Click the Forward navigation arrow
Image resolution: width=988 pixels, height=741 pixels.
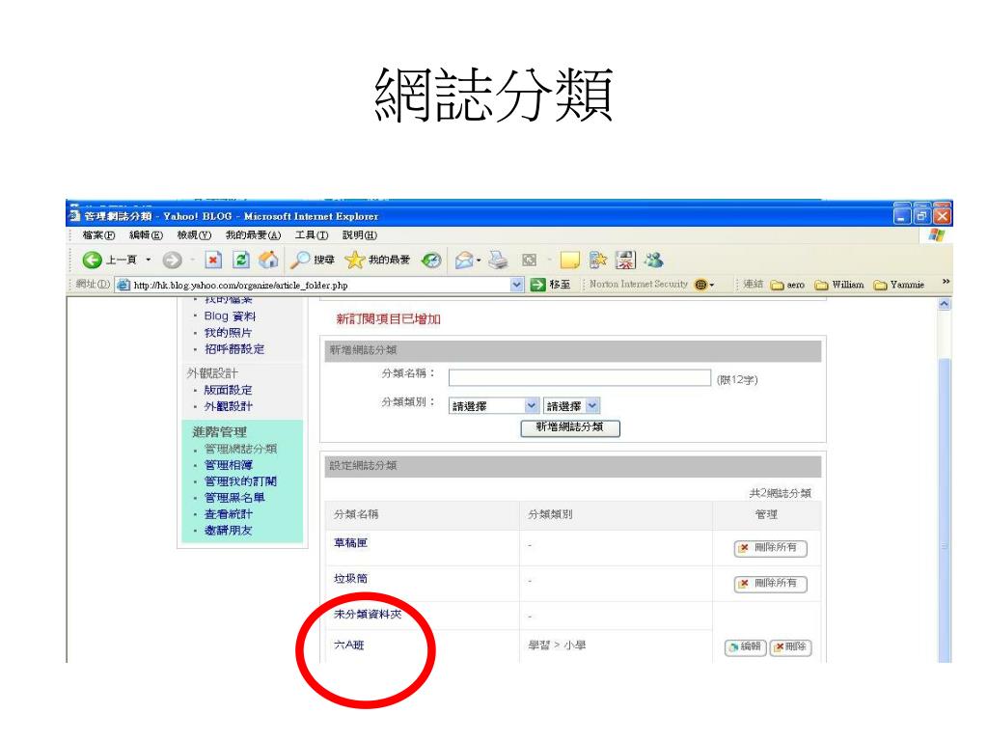click(x=172, y=260)
